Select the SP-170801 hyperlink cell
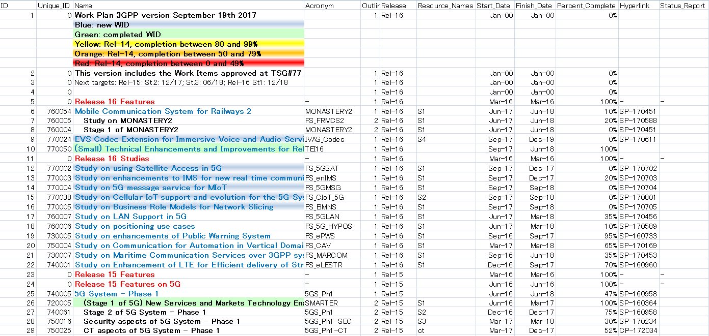 click(x=639, y=197)
